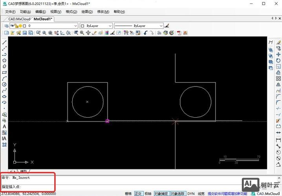Image resolution: width=282 pixels, height=196 pixels.
Task: Toggle 对象捕捉 object snap
Action: (x=161, y=194)
